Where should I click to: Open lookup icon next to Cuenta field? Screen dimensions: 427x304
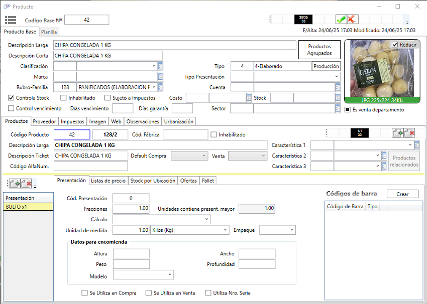click(338, 87)
